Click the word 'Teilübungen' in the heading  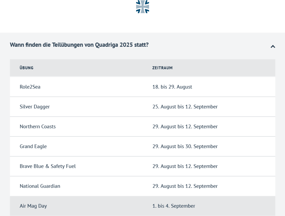coord(68,45)
